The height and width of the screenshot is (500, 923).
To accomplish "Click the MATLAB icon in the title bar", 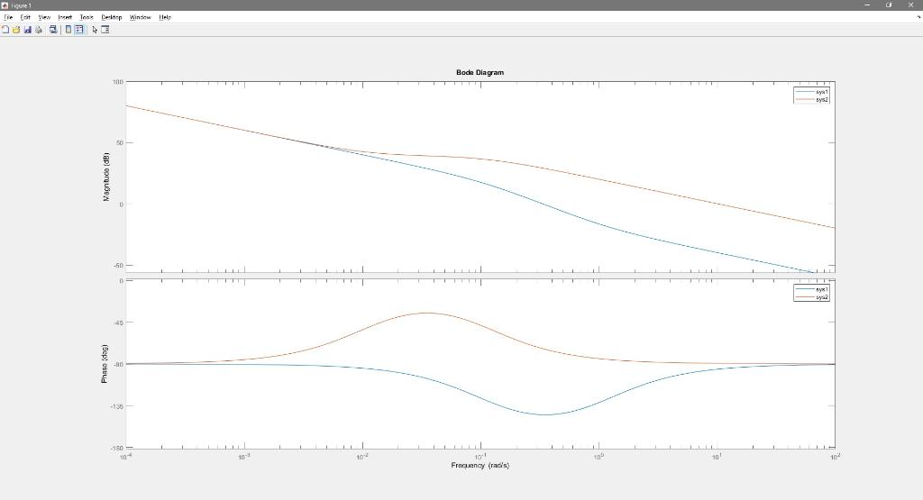I will pyautogui.click(x=5, y=5).
